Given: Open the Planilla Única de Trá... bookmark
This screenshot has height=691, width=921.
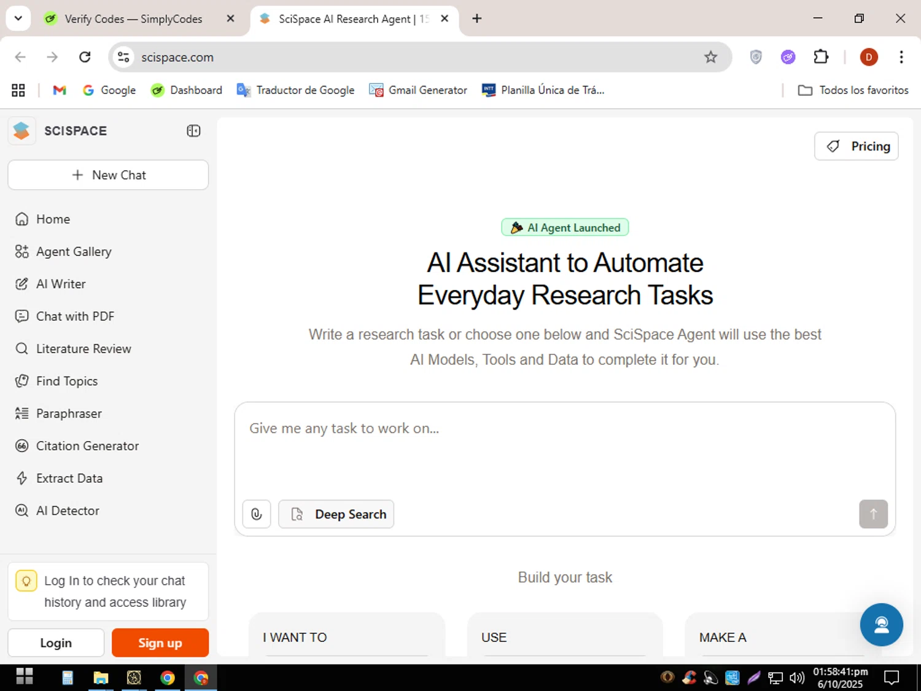Looking at the screenshot, I should pos(543,90).
